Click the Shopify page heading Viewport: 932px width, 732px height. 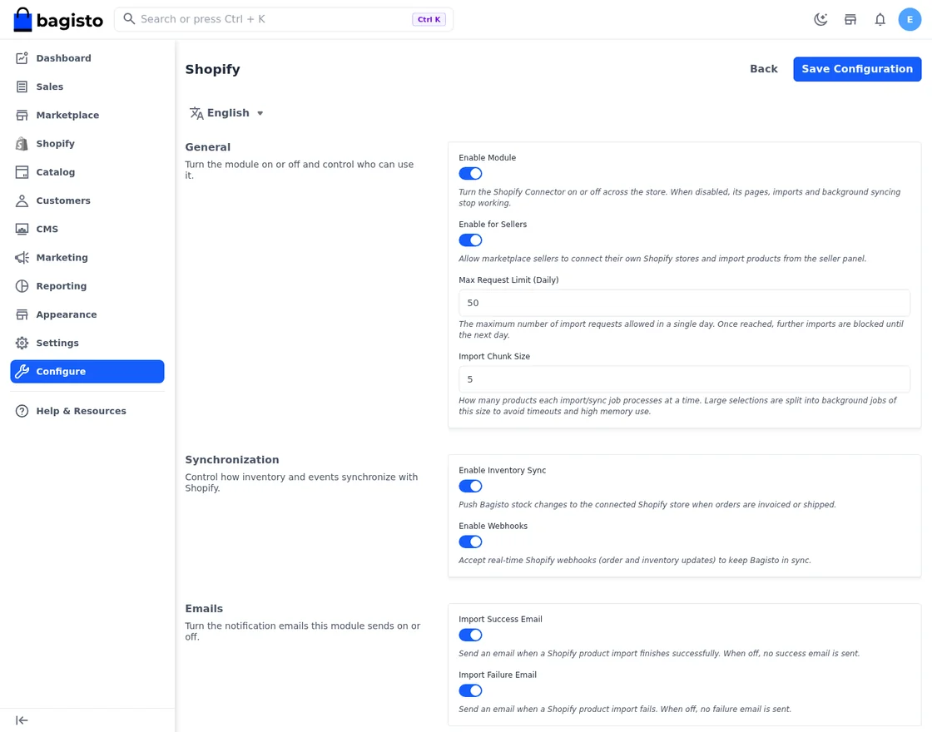click(x=213, y=70)
